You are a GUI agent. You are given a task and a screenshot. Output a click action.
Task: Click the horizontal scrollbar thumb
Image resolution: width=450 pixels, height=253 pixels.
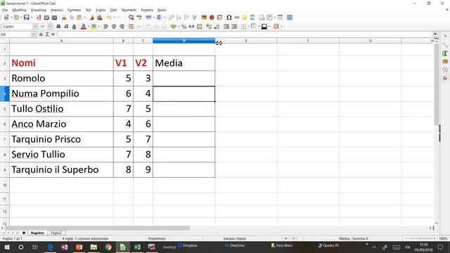click(x=96, y=228)
